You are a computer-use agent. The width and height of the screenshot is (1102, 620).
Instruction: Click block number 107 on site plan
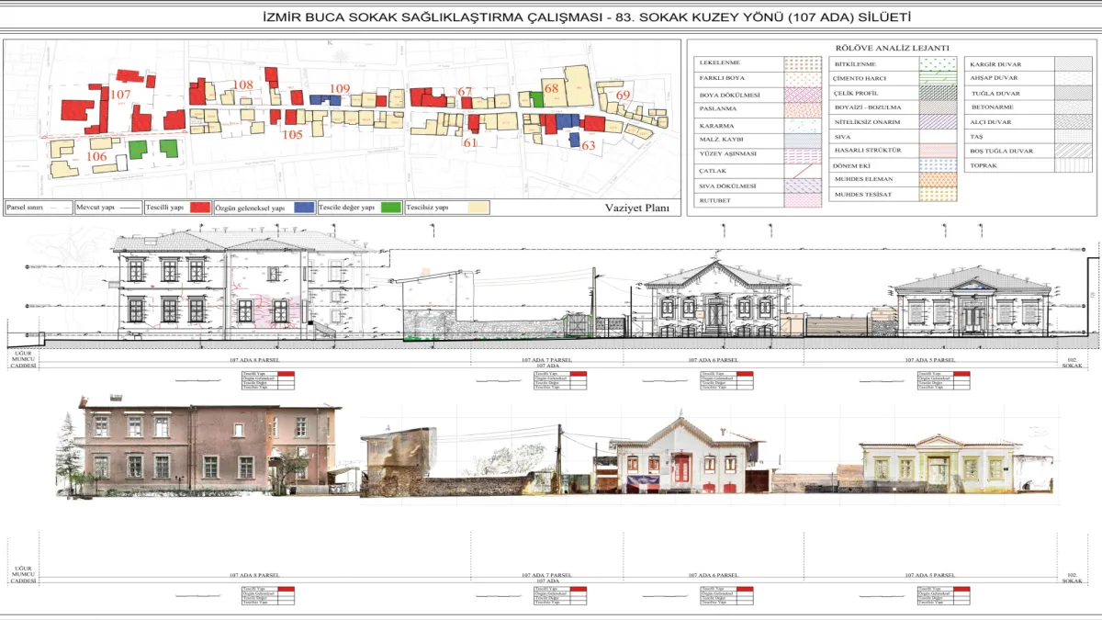[x=121, y=95]
